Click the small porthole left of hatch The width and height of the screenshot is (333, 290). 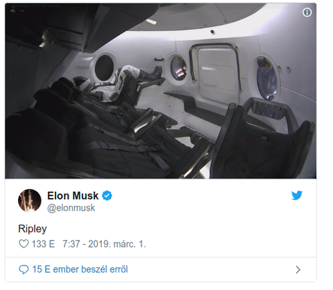pyautogui.click(x=178, y=68)
